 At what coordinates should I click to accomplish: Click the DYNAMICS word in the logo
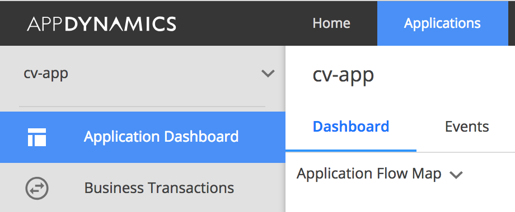point(120,23)
